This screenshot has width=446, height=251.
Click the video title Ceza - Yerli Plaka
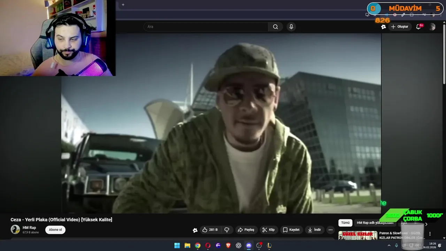pos(61,220)
